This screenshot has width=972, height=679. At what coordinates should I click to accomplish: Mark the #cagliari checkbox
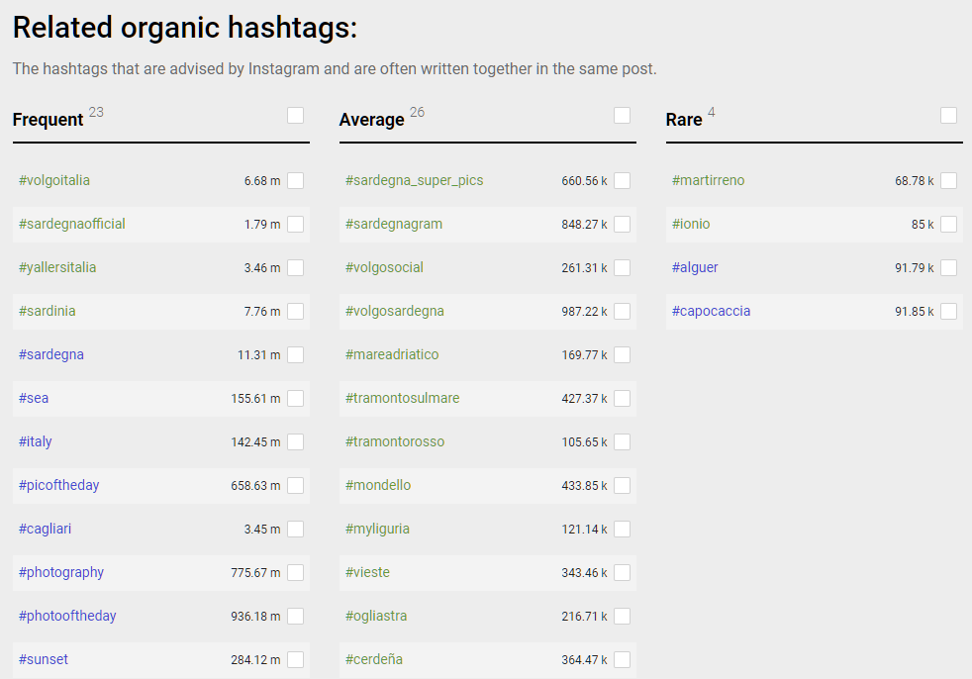click(x=296, y=529)
